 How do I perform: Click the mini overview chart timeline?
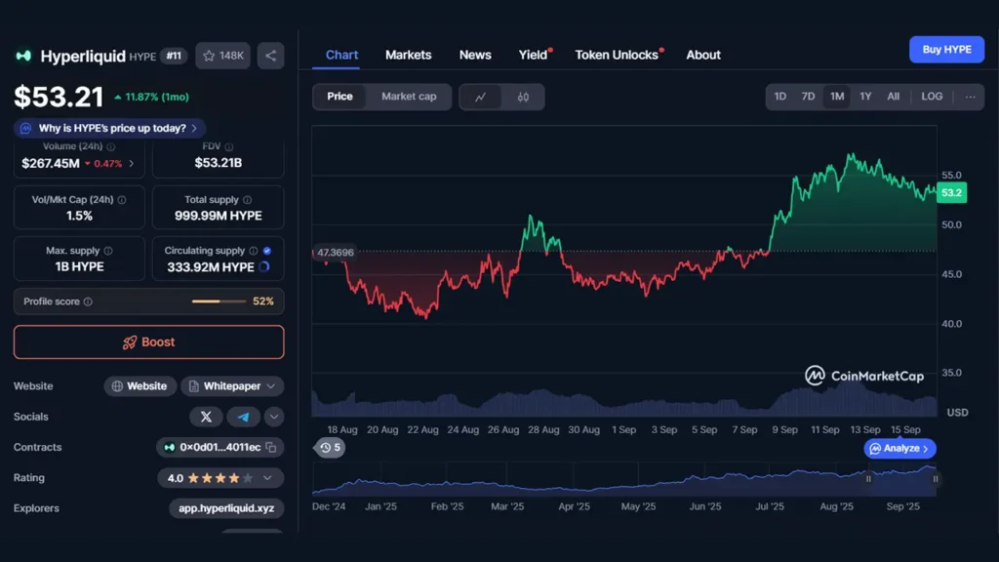point(624,479)
